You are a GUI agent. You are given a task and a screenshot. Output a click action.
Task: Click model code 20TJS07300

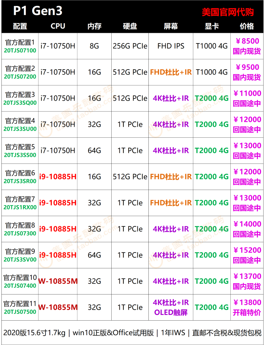tap(20, 233)
